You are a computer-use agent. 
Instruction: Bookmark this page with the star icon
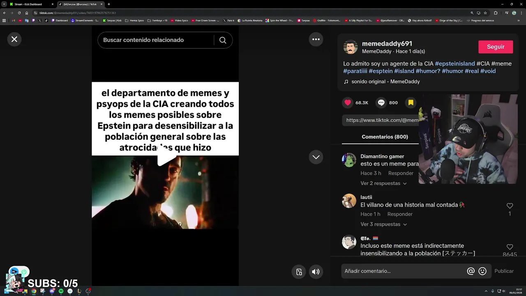coord(485,13)
